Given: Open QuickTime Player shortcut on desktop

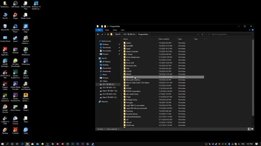Looking at the screenshot, I should (x=15, y=28).
